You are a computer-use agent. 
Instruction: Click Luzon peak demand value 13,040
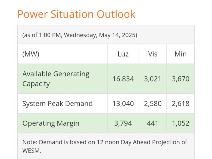click(x=123, y=104)
